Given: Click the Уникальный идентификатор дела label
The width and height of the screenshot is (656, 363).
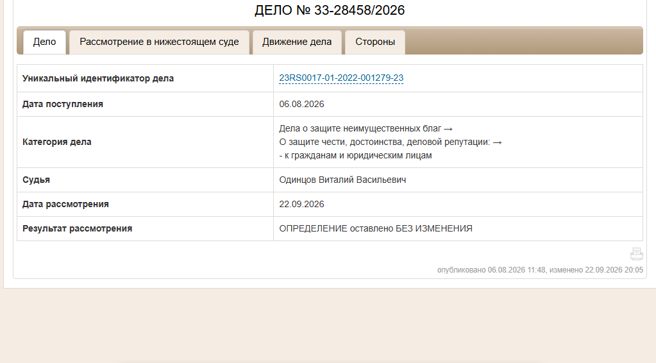Looking at the screenshot, I should (98, 78).
